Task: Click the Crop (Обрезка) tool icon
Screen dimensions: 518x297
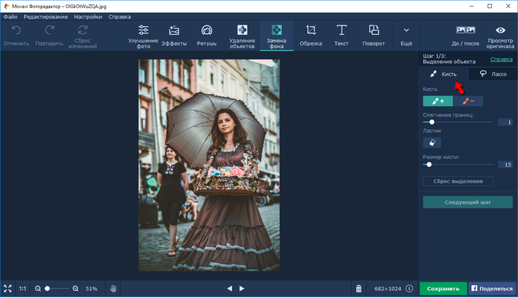Action: [x=311, y=30]
